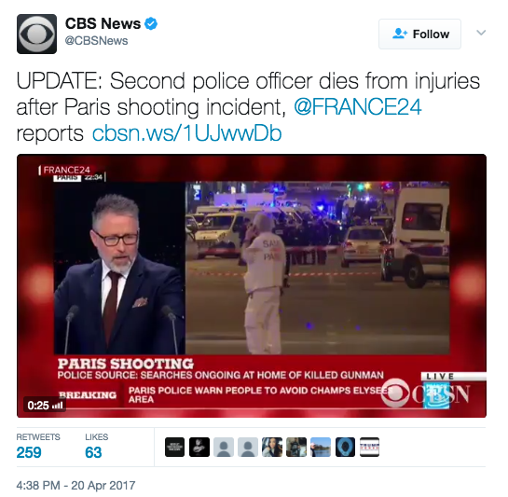Open the @FRANCE24 mention link
This screenshot has width=508, height=497.
coord(358,107)
